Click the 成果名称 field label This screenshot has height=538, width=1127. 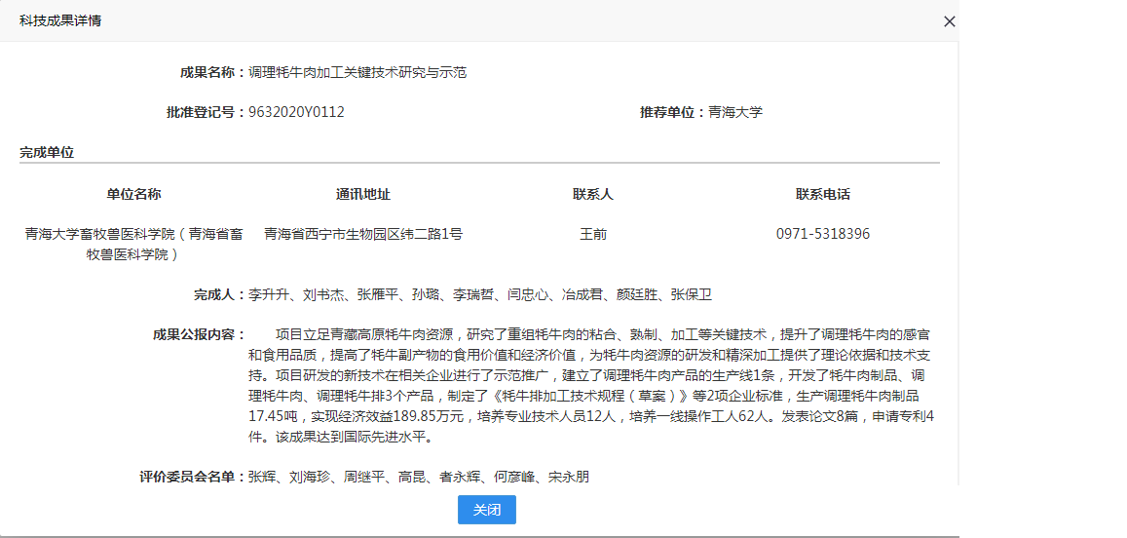(x=207, y=72)
